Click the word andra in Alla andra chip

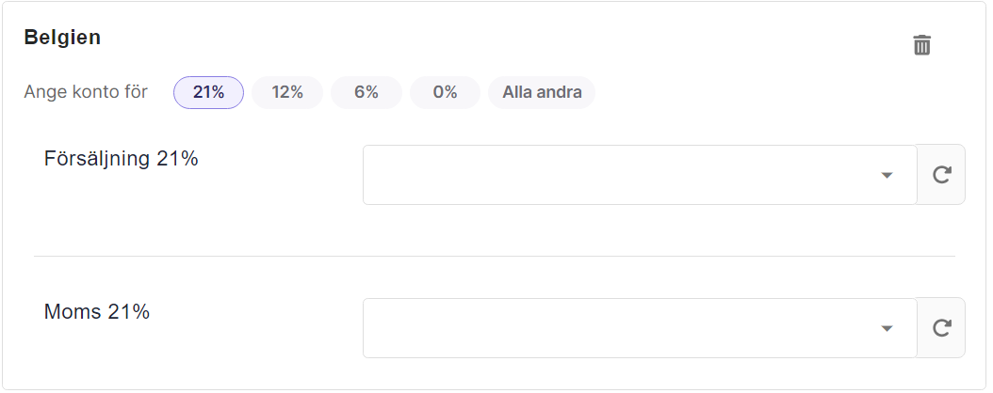pyautogui.click(x=558, y=92)
